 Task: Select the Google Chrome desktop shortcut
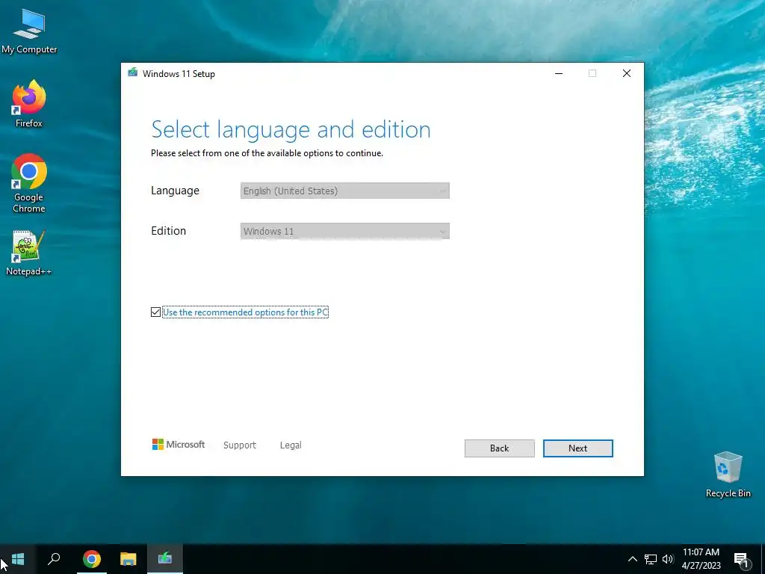[x=29, y=184]
